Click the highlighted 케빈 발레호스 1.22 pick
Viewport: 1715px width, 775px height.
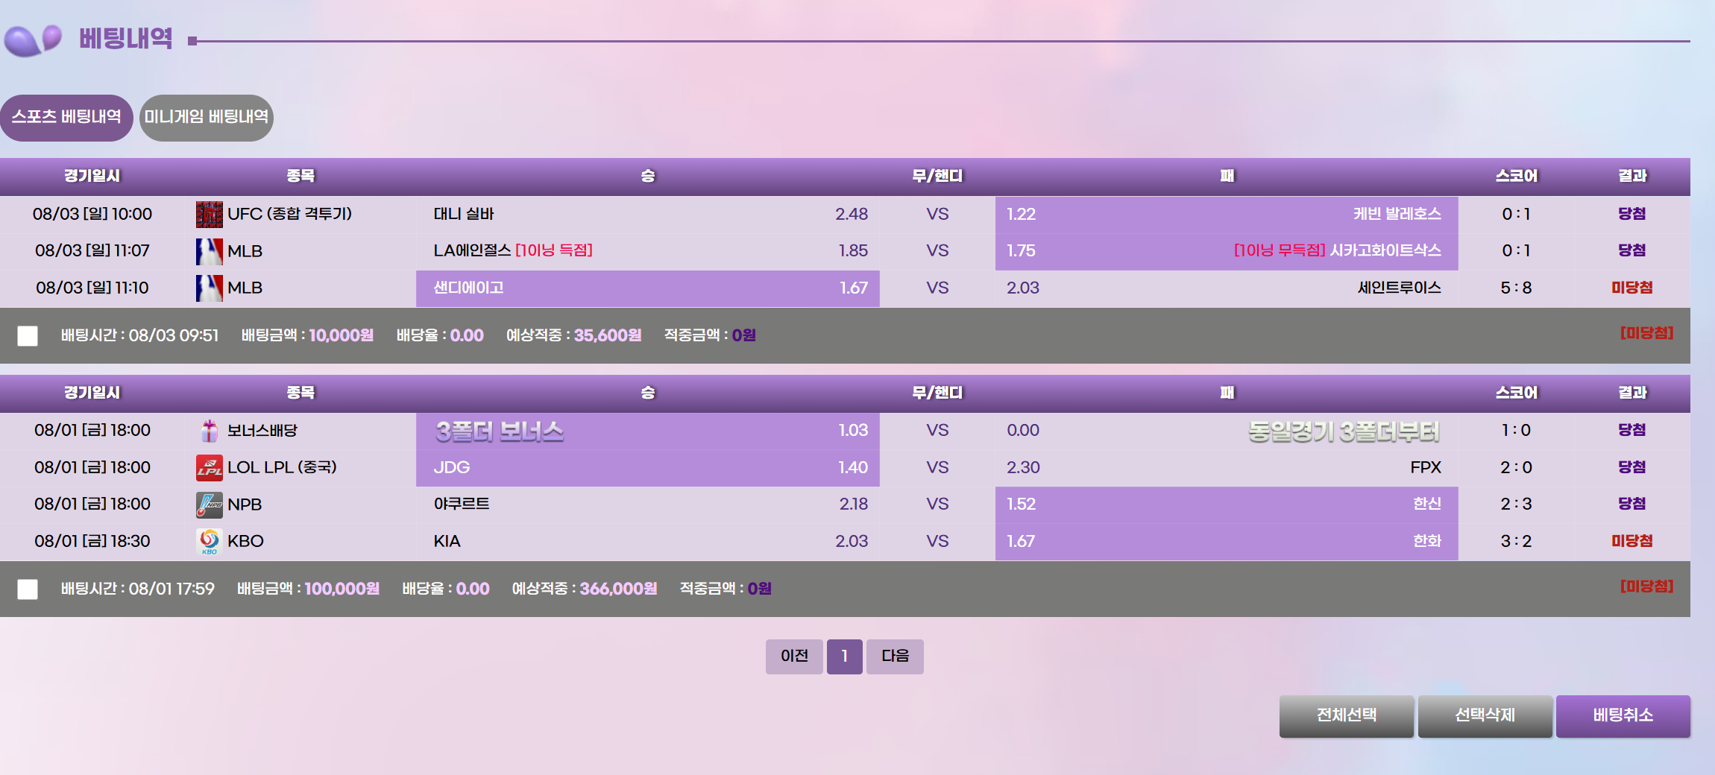pos(1226,215)
